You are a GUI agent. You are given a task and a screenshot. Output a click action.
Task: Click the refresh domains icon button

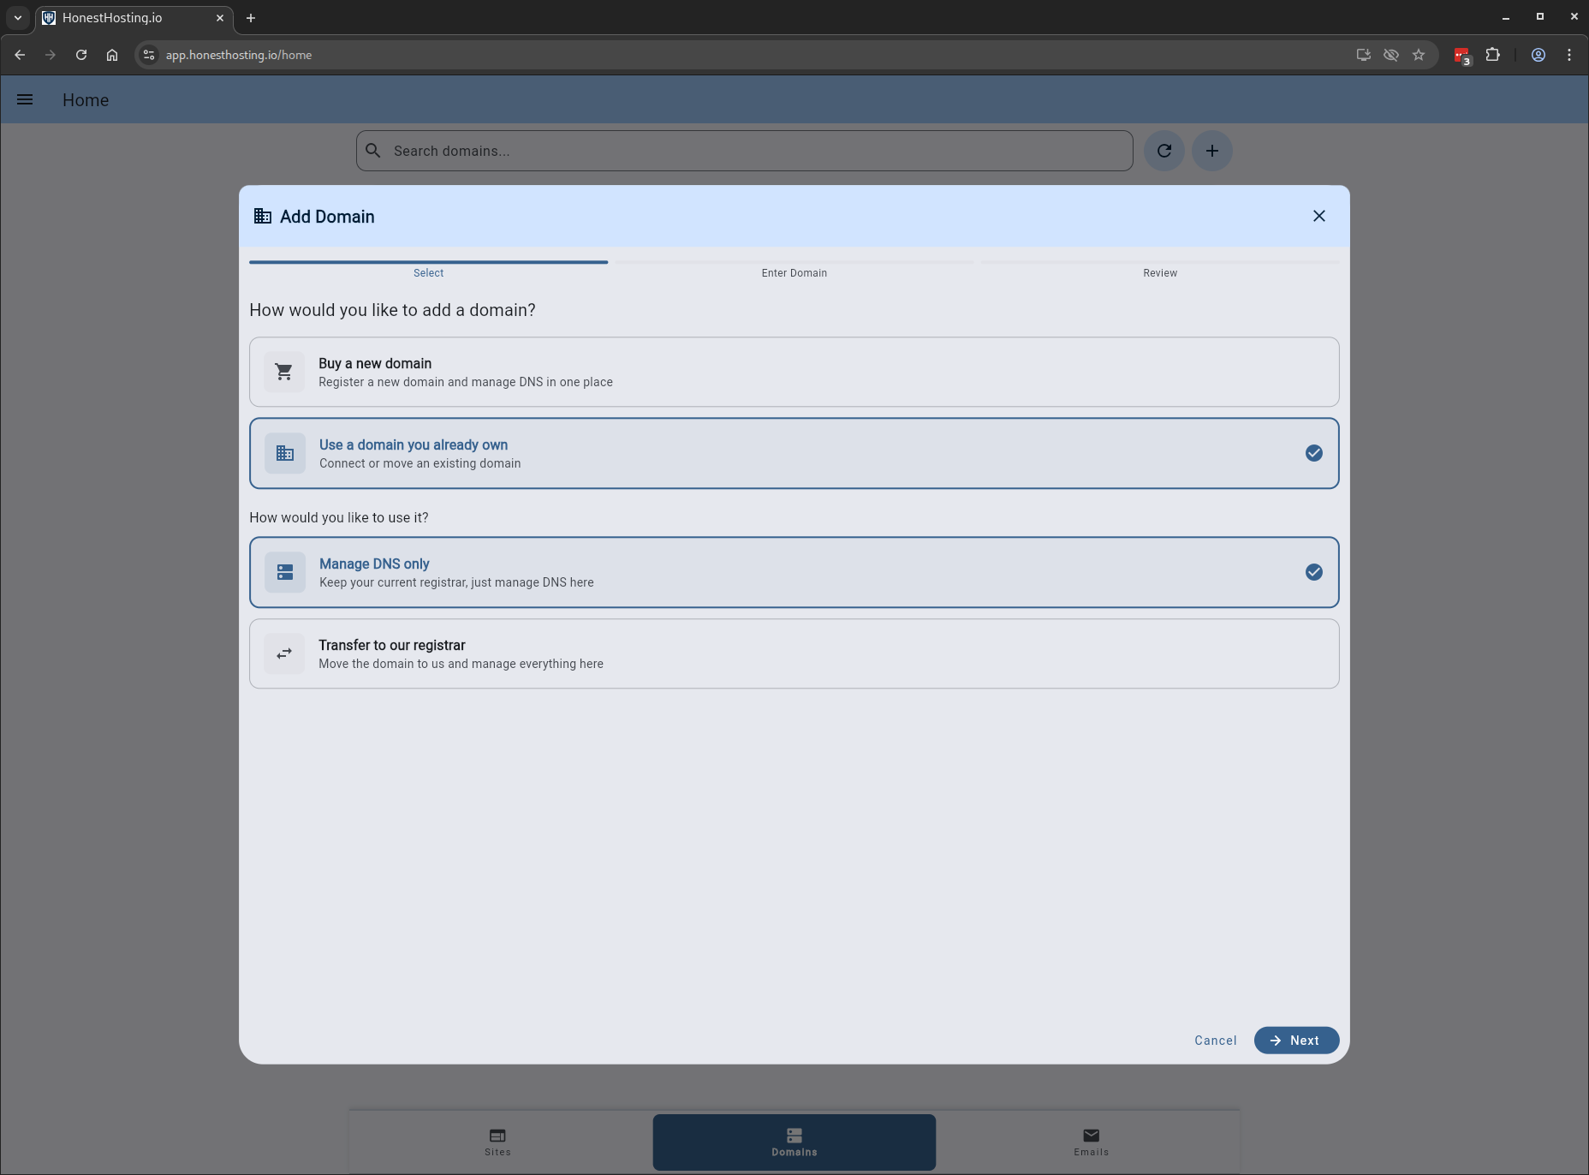pos(1163,151)
